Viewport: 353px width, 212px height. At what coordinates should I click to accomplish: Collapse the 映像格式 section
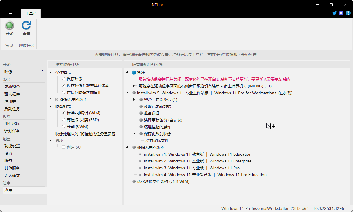click(x=51, y=106)
